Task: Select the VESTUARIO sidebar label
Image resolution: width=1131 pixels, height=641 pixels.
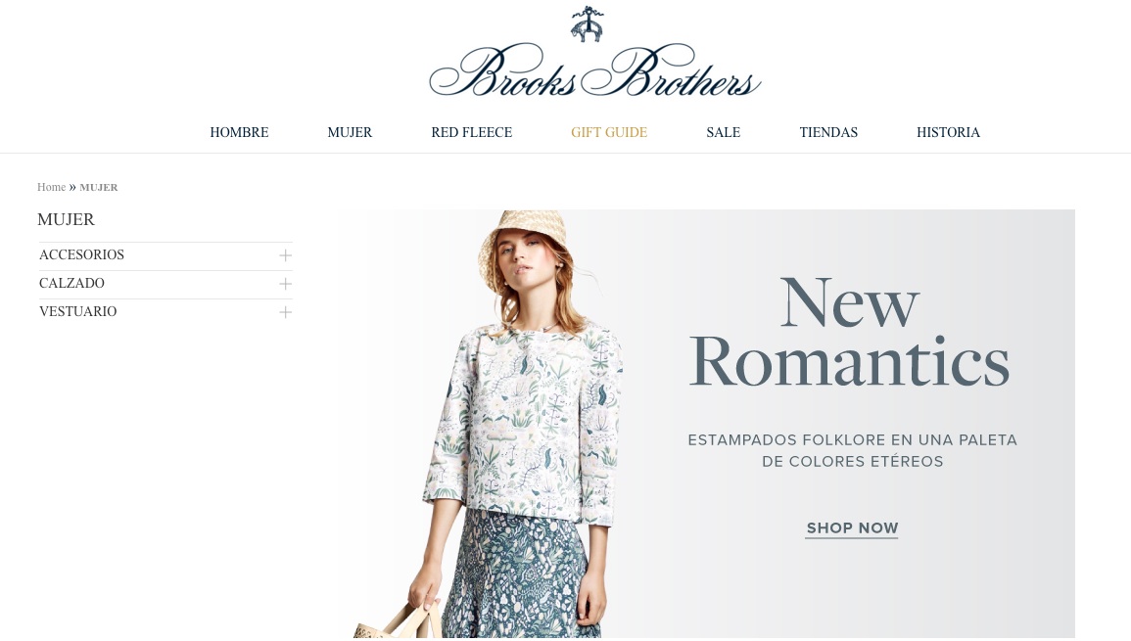Action: pos(78,311)
